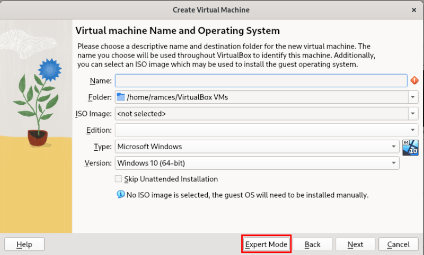This screenshot has height=255, width=424.
Task: Click the /home/ramces/VirtualBox VMs folder path
Action: pos(178,97)
